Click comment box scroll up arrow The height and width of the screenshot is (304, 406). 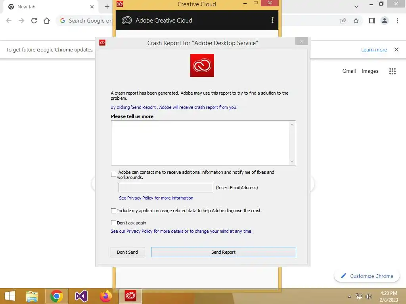tap(292, 125)
